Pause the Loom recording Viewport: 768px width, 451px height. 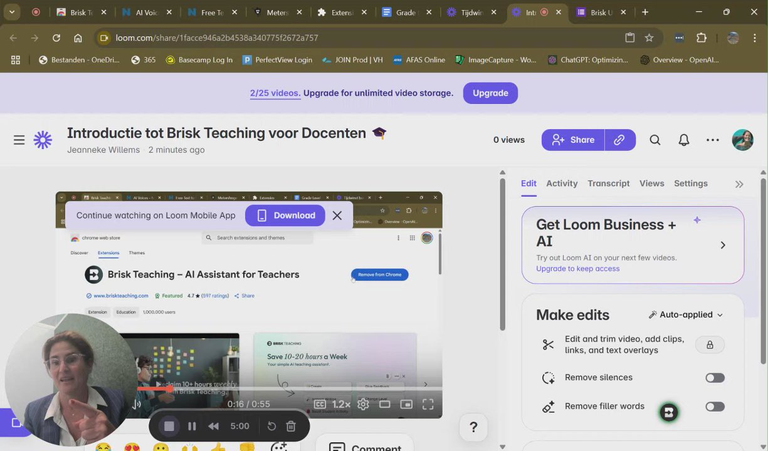(192, 426)
